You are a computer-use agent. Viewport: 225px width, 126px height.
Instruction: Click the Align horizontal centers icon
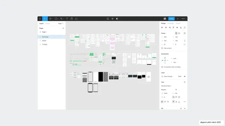click(x=166, y=28)
